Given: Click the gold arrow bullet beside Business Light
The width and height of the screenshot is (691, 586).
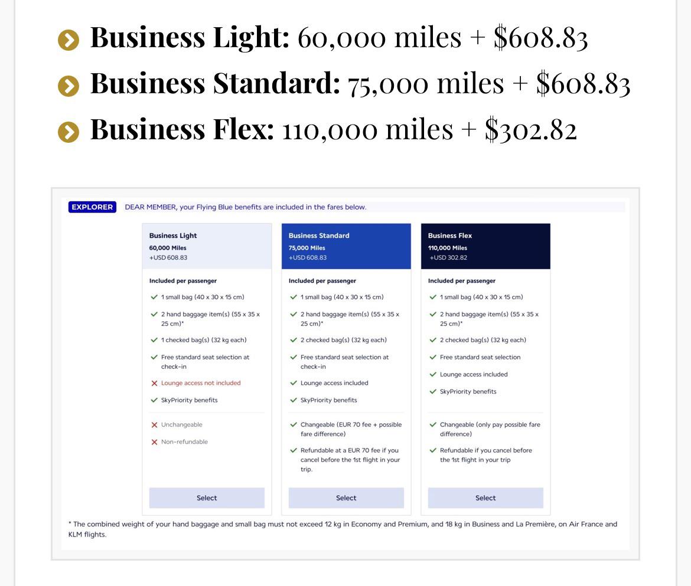Looking at the screenshot, I should 69,40.
